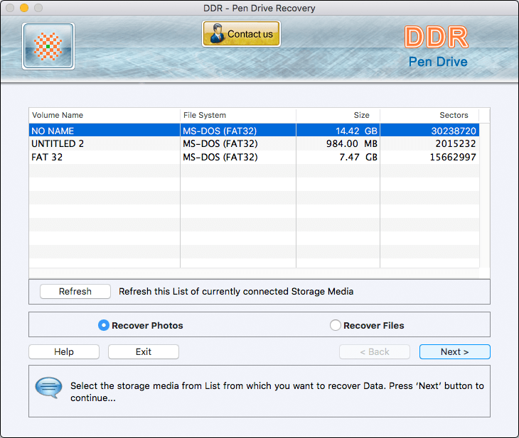519x438 pixels.
Task: Sort by File System column header
Action: click(238, 115)
